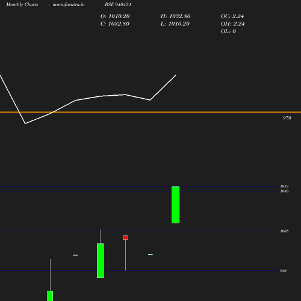Click the 970 axis label
This screenshot has width=301, height=301.
tap(287, 118)
